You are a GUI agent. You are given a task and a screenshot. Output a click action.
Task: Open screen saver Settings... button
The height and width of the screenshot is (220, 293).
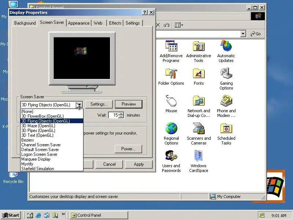(x=99, y=104)
